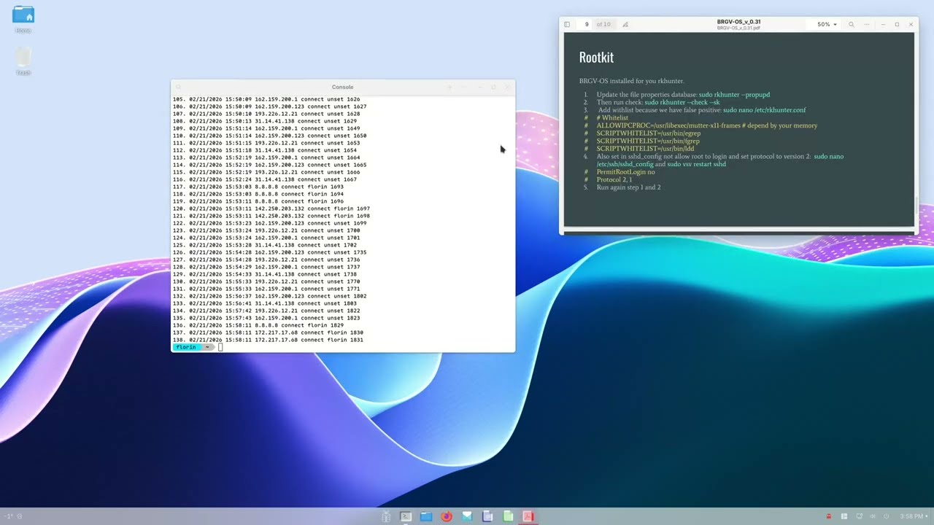Screen dimensions: 934x525
Task: Open the PDF viewer three-dot menu
Action: (867, 24)
